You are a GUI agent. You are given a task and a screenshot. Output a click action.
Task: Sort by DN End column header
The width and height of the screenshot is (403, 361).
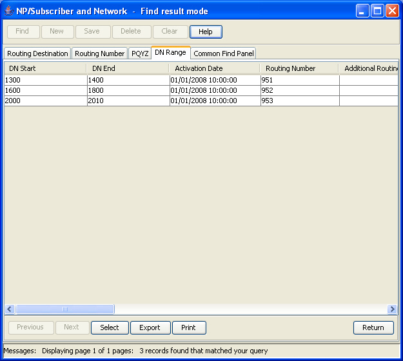(x=128, y=68)
